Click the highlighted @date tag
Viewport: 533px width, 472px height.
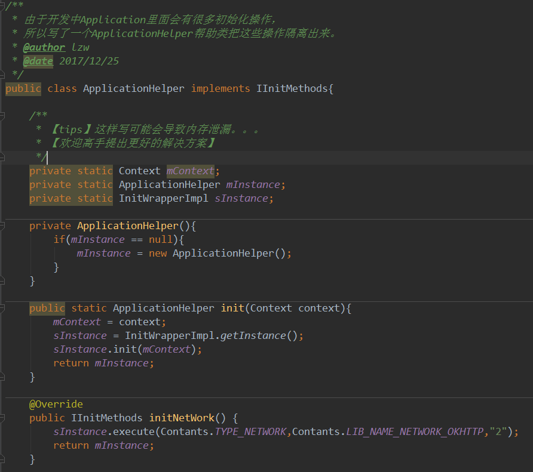pyautogui.click(x=38, y=60)
